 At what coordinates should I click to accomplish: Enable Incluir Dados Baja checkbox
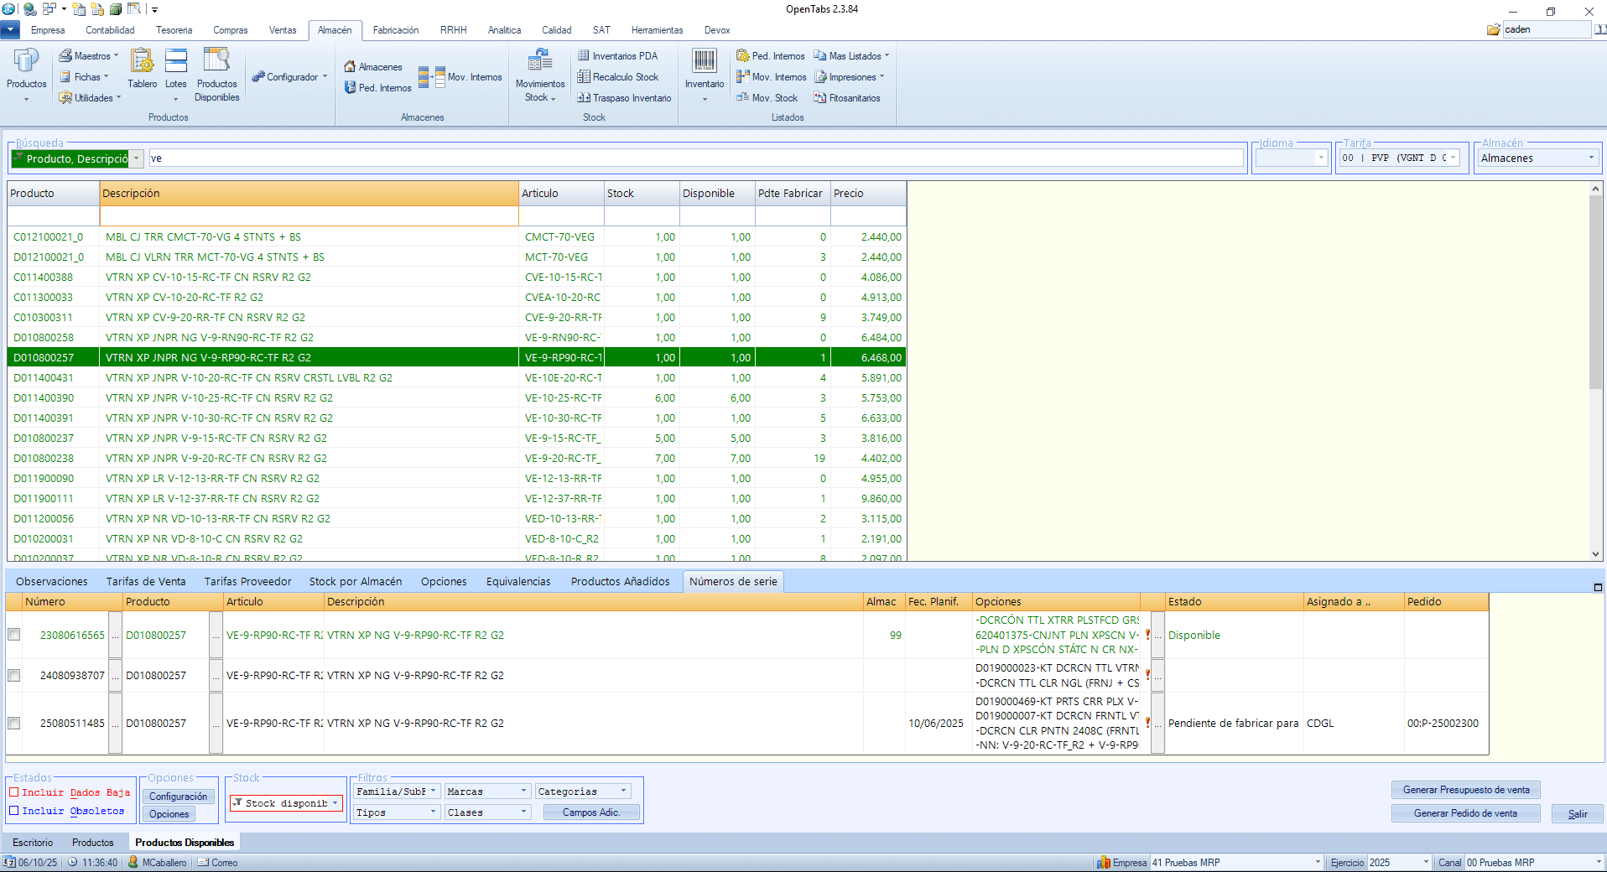(14, 792)
